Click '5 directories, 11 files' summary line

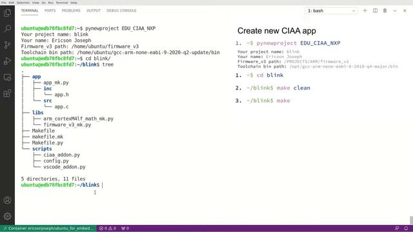click(53, 179)
